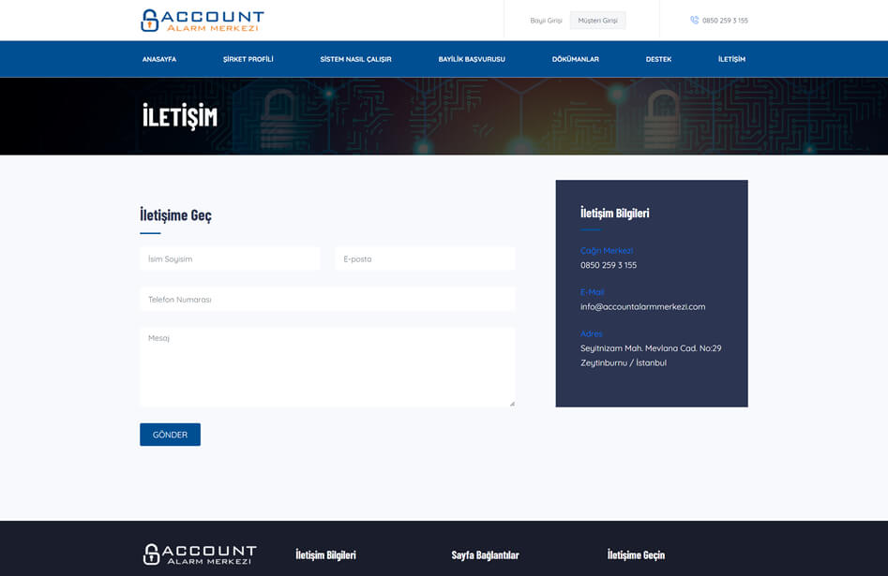888x576 pixels.
Task: Select the İLETİŞİM navigation item
Action: tap(731, 59)
